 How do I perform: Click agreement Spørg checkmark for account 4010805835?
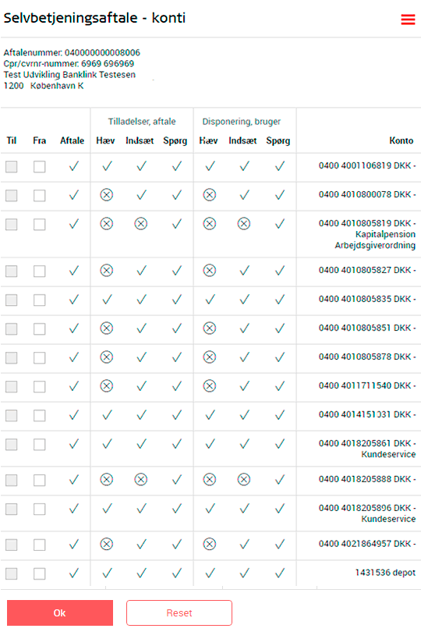pos(176,300)
